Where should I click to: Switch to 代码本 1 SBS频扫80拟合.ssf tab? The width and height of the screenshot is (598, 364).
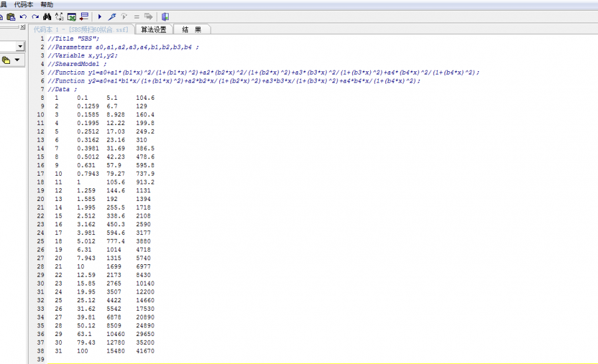81,29
